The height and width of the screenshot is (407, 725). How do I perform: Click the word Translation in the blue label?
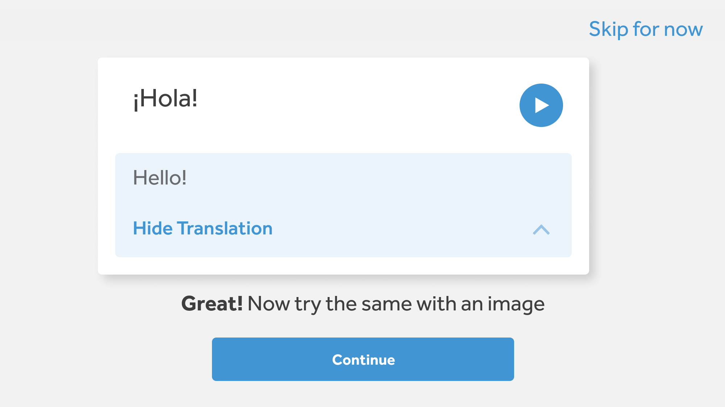pyautogui.click(x=225, y=229)
